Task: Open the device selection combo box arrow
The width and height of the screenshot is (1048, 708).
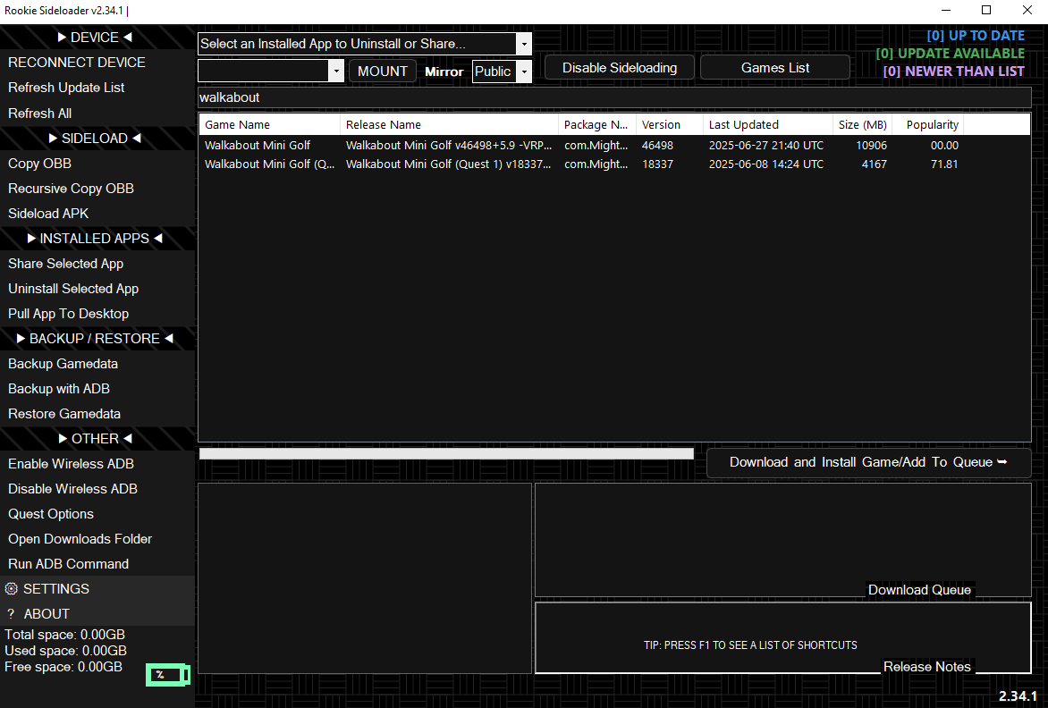Action: point(336,71)
